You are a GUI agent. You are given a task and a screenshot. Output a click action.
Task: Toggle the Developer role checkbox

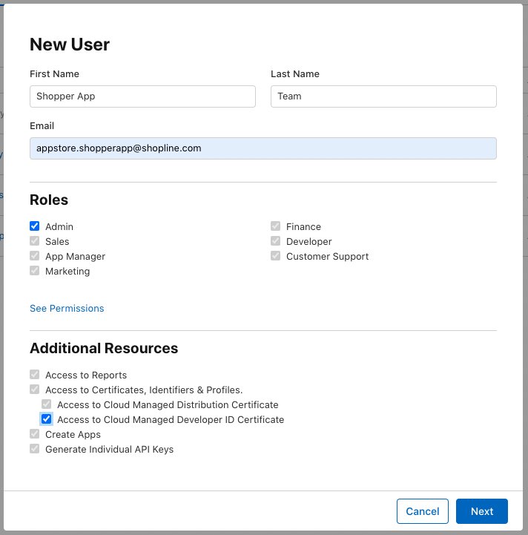tap(276, 241)
